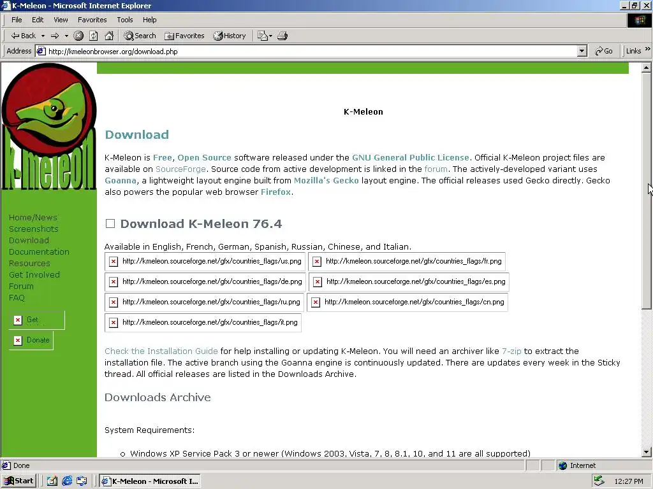Screen dimensions: 653x489
Task: Follow the Goanna link
Action: (x=121, y=180)
